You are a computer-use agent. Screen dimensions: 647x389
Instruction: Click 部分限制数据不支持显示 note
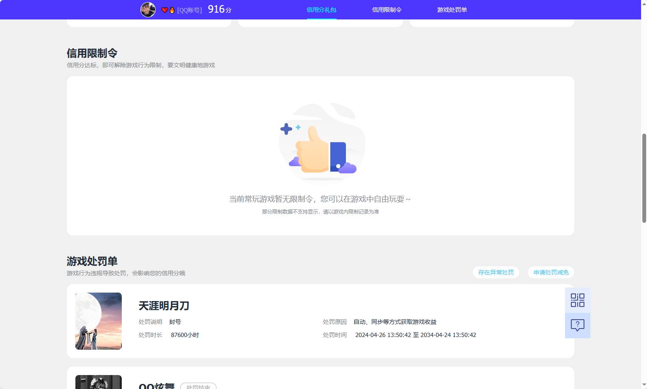[320, 211]
